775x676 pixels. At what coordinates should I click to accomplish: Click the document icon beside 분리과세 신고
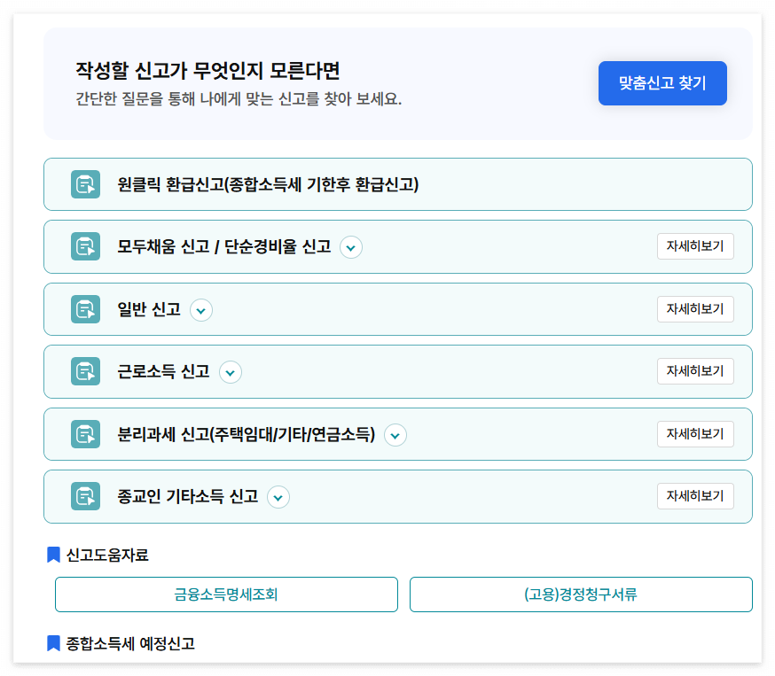coord(85,434)
